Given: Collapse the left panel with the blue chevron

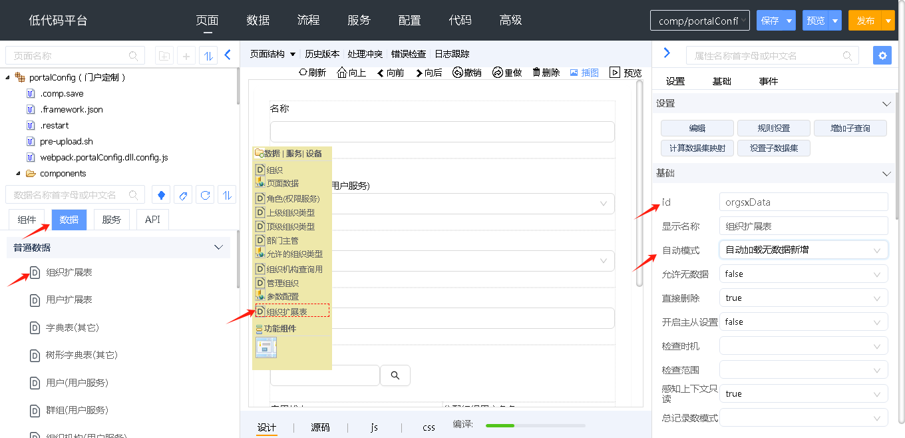Looking at the screenshot, I should (228, 55).
